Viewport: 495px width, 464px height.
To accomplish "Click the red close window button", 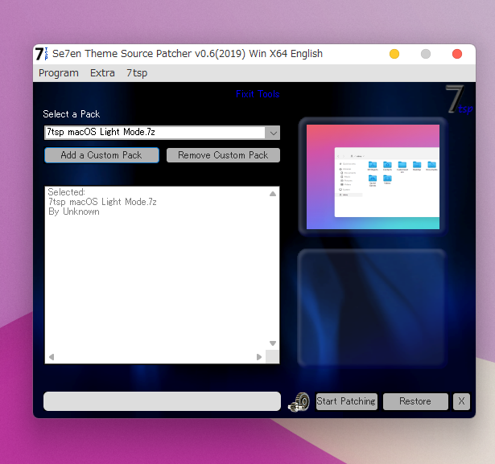I will click(457, 54).
